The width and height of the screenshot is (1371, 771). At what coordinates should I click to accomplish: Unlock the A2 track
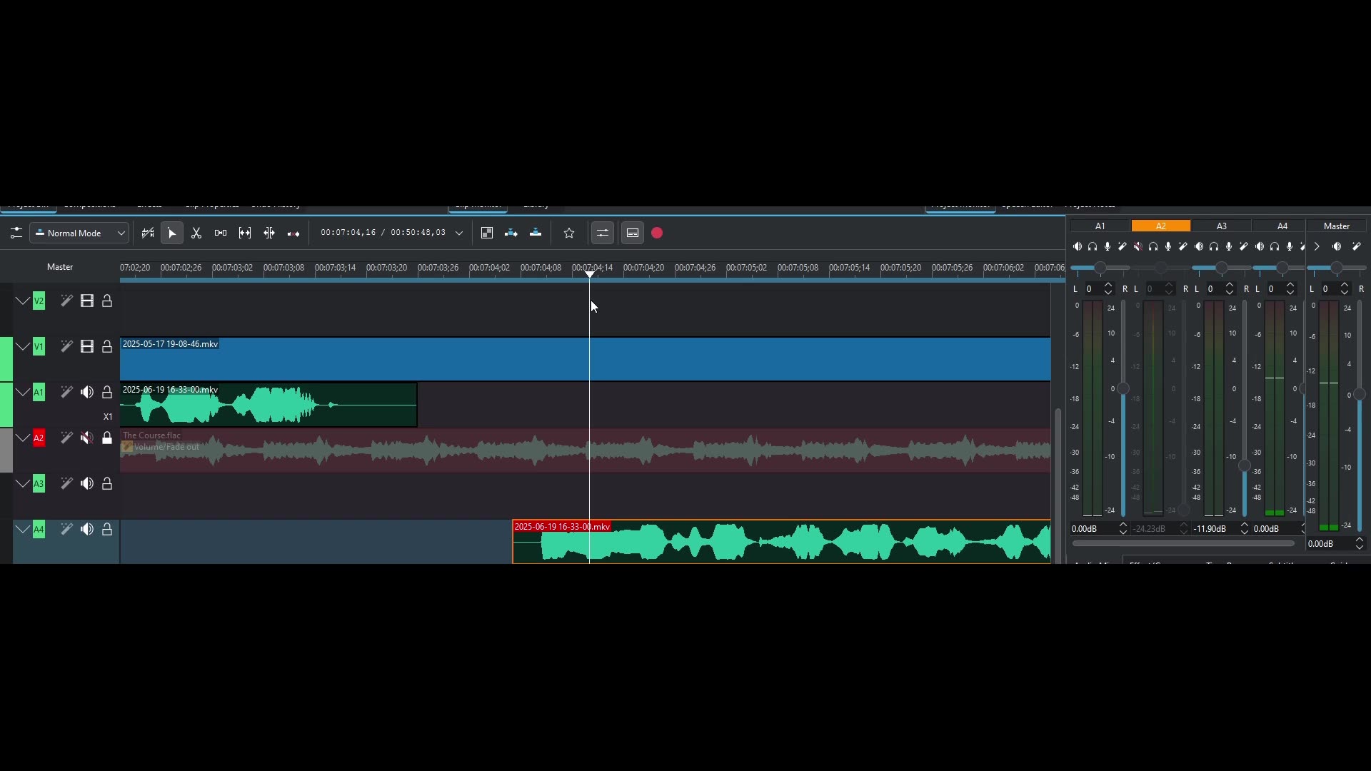pyautogui.click(x=107, y=438)
